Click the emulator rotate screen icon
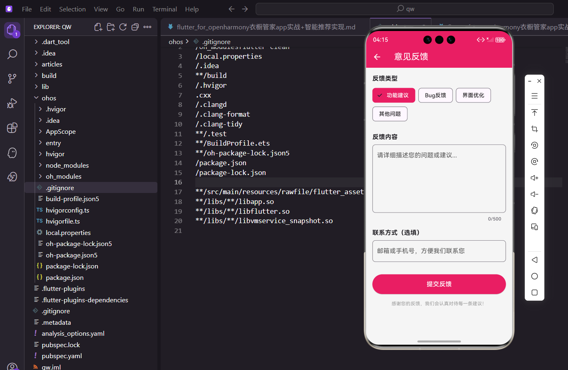The width and height of the screenshot is (568, 370). coord(535,210)
